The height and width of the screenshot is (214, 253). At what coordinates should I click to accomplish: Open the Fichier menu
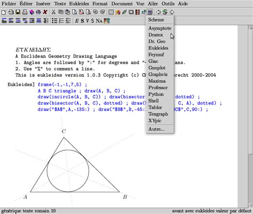pos(9,4)
